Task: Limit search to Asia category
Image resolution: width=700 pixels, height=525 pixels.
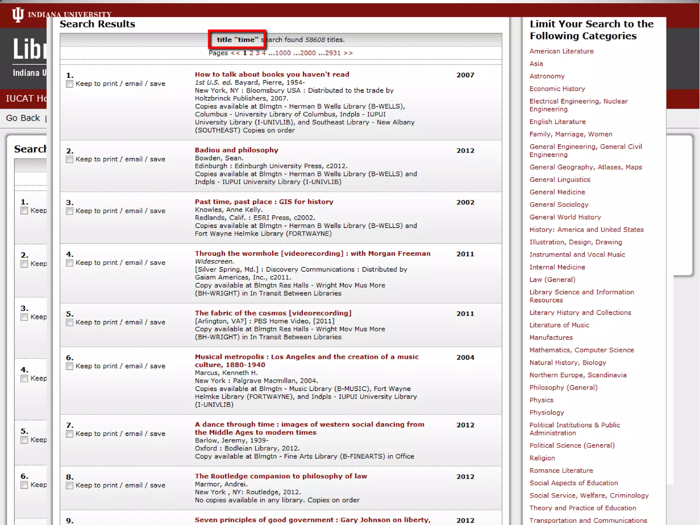Action: [536, 64]
